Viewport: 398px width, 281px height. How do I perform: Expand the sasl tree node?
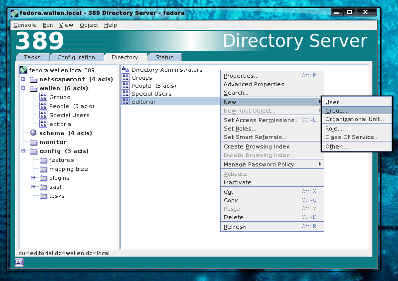click(33, 186)
